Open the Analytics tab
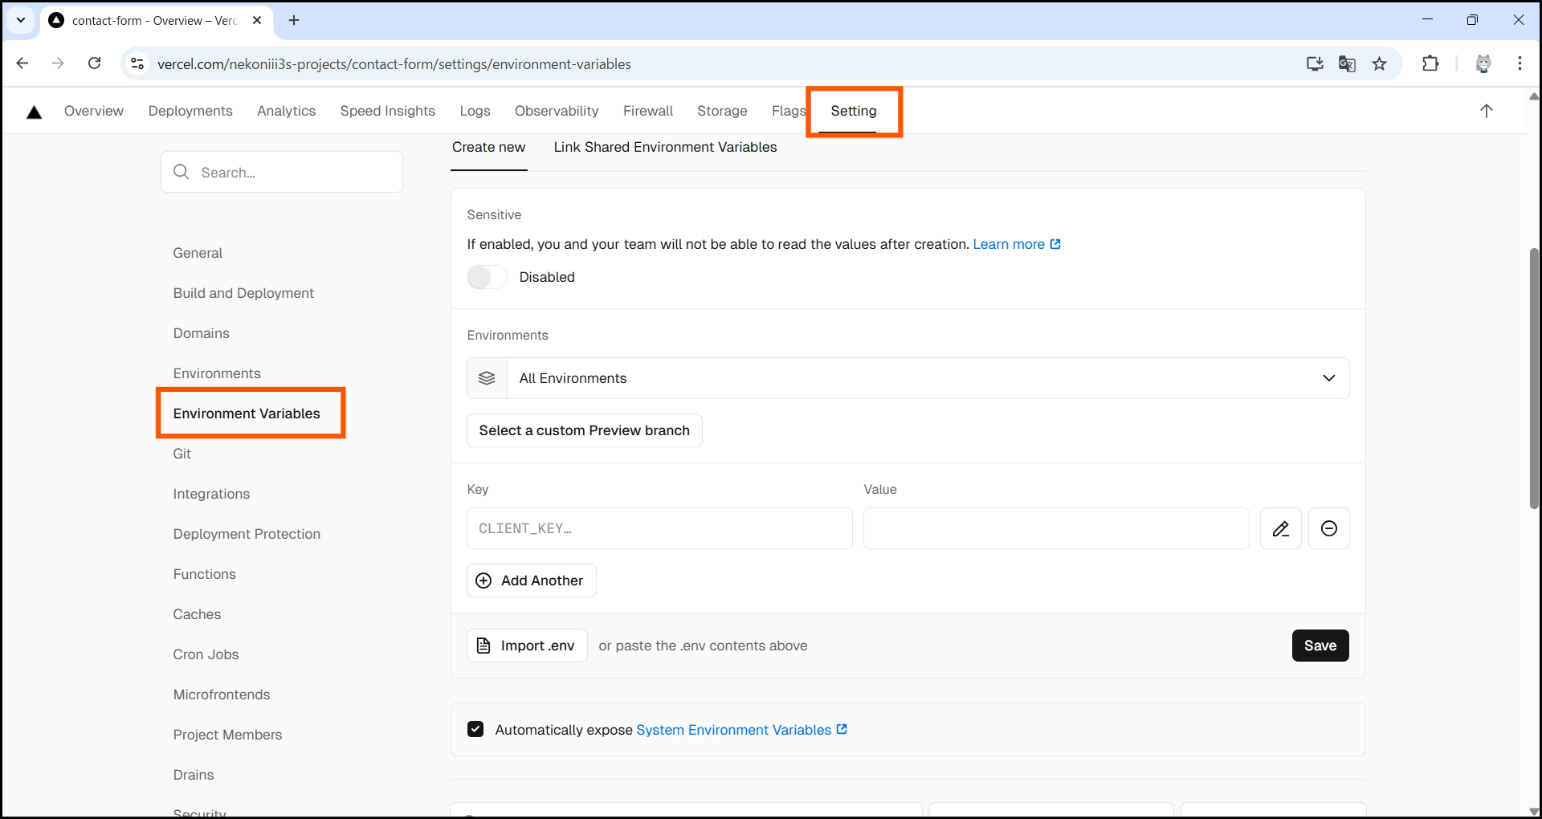The image size is (1542, 819). click(286, 111)
